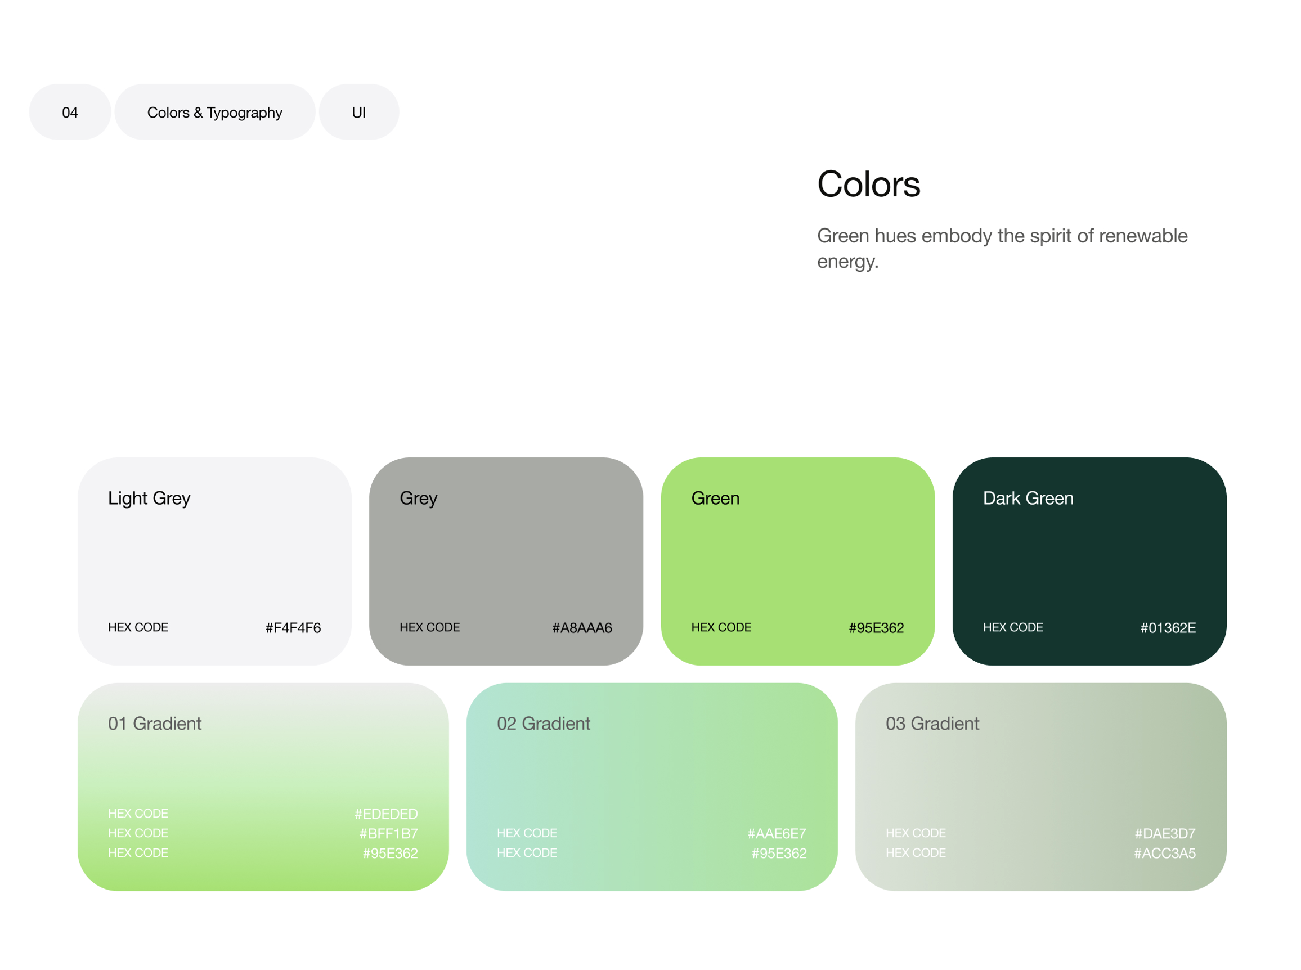Click hex value #ACC3A5
The image size is (1301, 970).
1164,852
